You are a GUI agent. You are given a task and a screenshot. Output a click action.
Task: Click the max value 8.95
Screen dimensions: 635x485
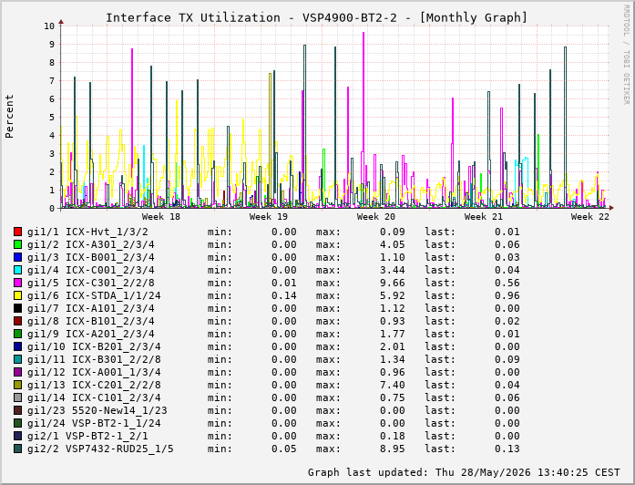click(x=392, y=449)
